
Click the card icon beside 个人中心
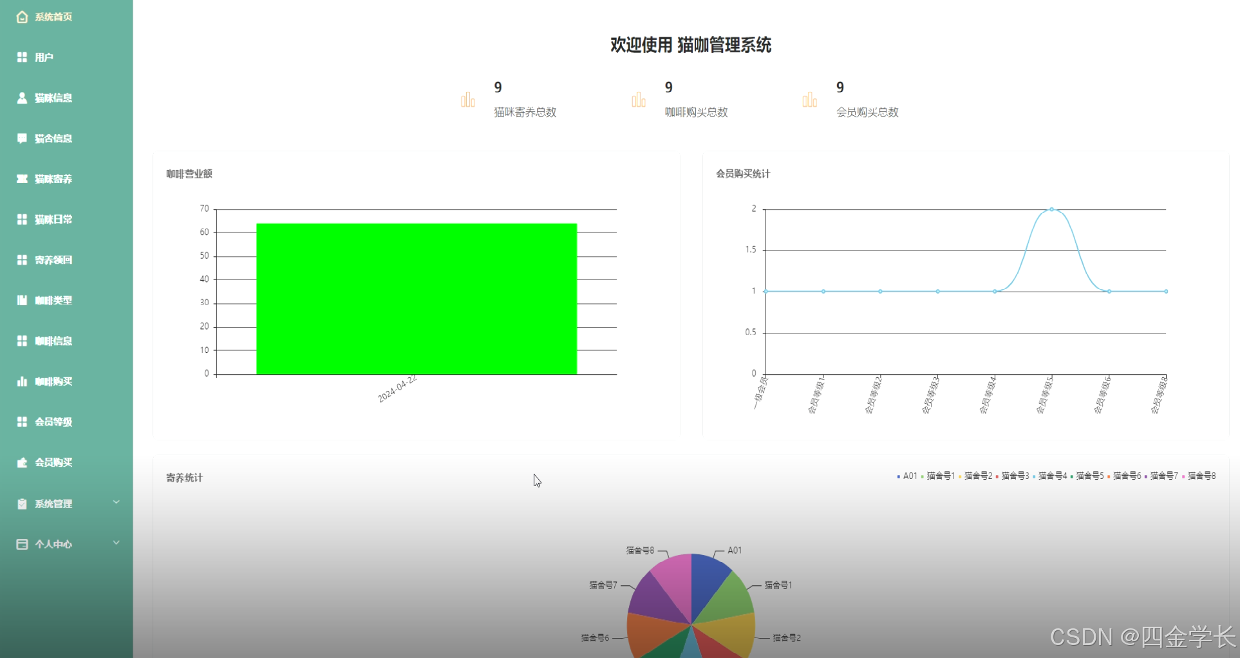pos(22,544)
